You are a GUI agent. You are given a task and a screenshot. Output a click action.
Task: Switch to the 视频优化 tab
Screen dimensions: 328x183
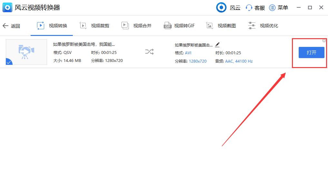(263, 26)
